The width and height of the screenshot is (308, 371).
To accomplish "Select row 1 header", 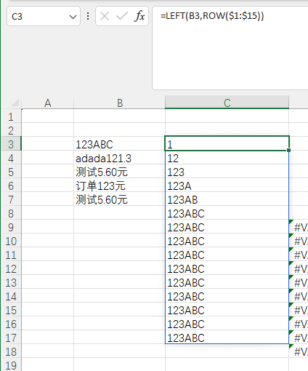I will [x=11, y=117].
